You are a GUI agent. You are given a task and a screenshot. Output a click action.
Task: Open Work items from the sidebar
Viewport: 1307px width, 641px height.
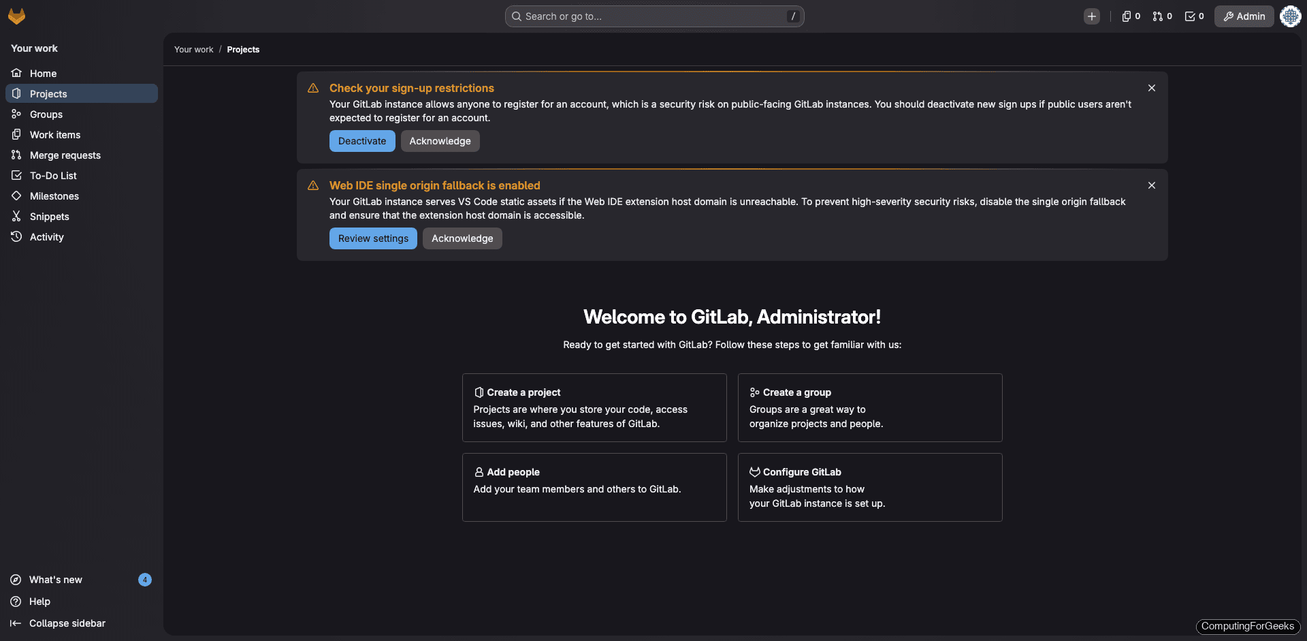pyautogui.click(x=55, y=134)
